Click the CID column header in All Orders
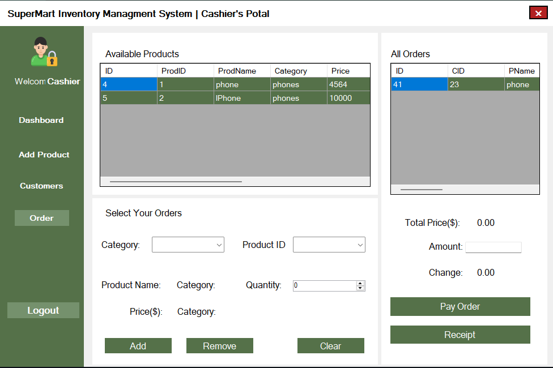Image resolution: width=553 pixels, height=368 pixels. 476,71
